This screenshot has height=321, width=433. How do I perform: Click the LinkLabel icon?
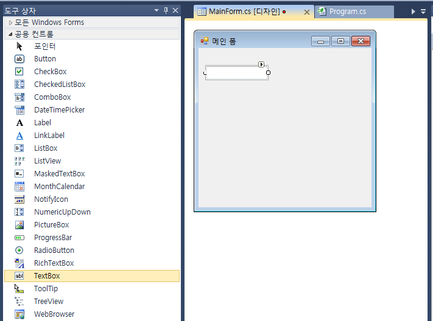point(19,136)
